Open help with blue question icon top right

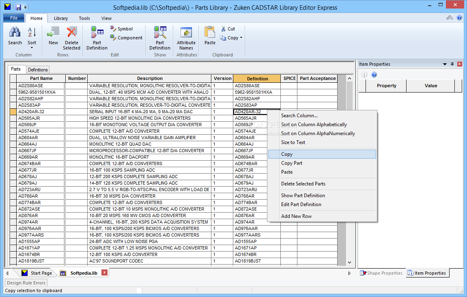(460, 17)
